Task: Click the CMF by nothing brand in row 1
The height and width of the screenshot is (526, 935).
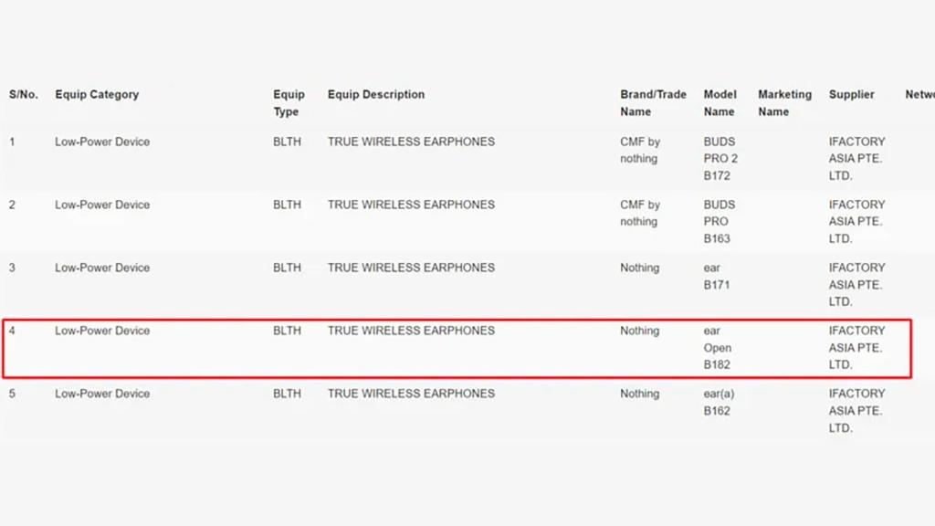Action: tap(640, 150)
